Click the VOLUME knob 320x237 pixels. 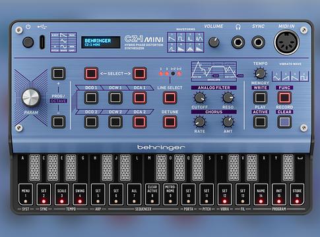pyautogui.click(x=214, y=42)
